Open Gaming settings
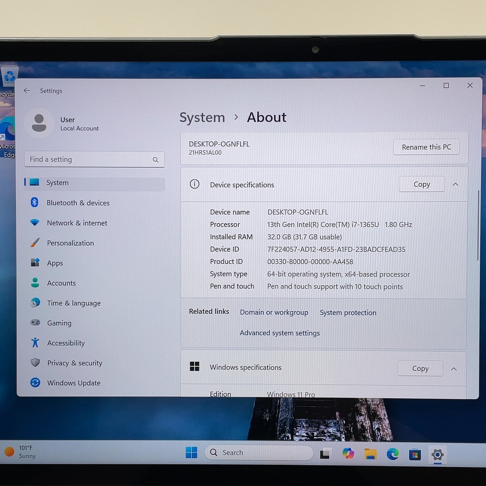 [94, 323]
